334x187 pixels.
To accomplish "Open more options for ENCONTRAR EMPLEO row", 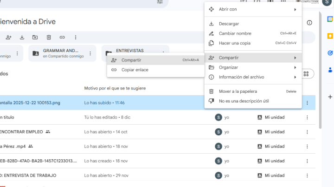I will [x=307, y=132].
